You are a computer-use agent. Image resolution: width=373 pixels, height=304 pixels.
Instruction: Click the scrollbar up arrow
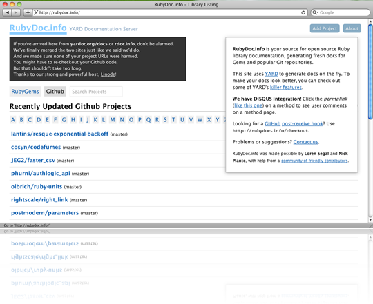pos(370,21)
